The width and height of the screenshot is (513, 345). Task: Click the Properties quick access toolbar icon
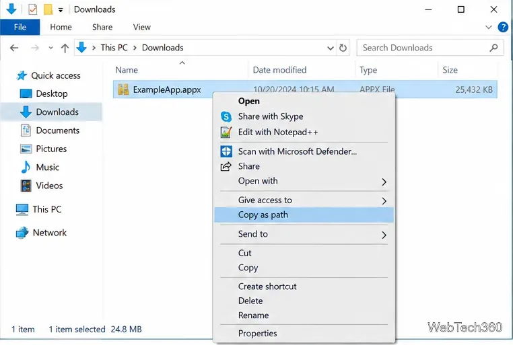33,9
